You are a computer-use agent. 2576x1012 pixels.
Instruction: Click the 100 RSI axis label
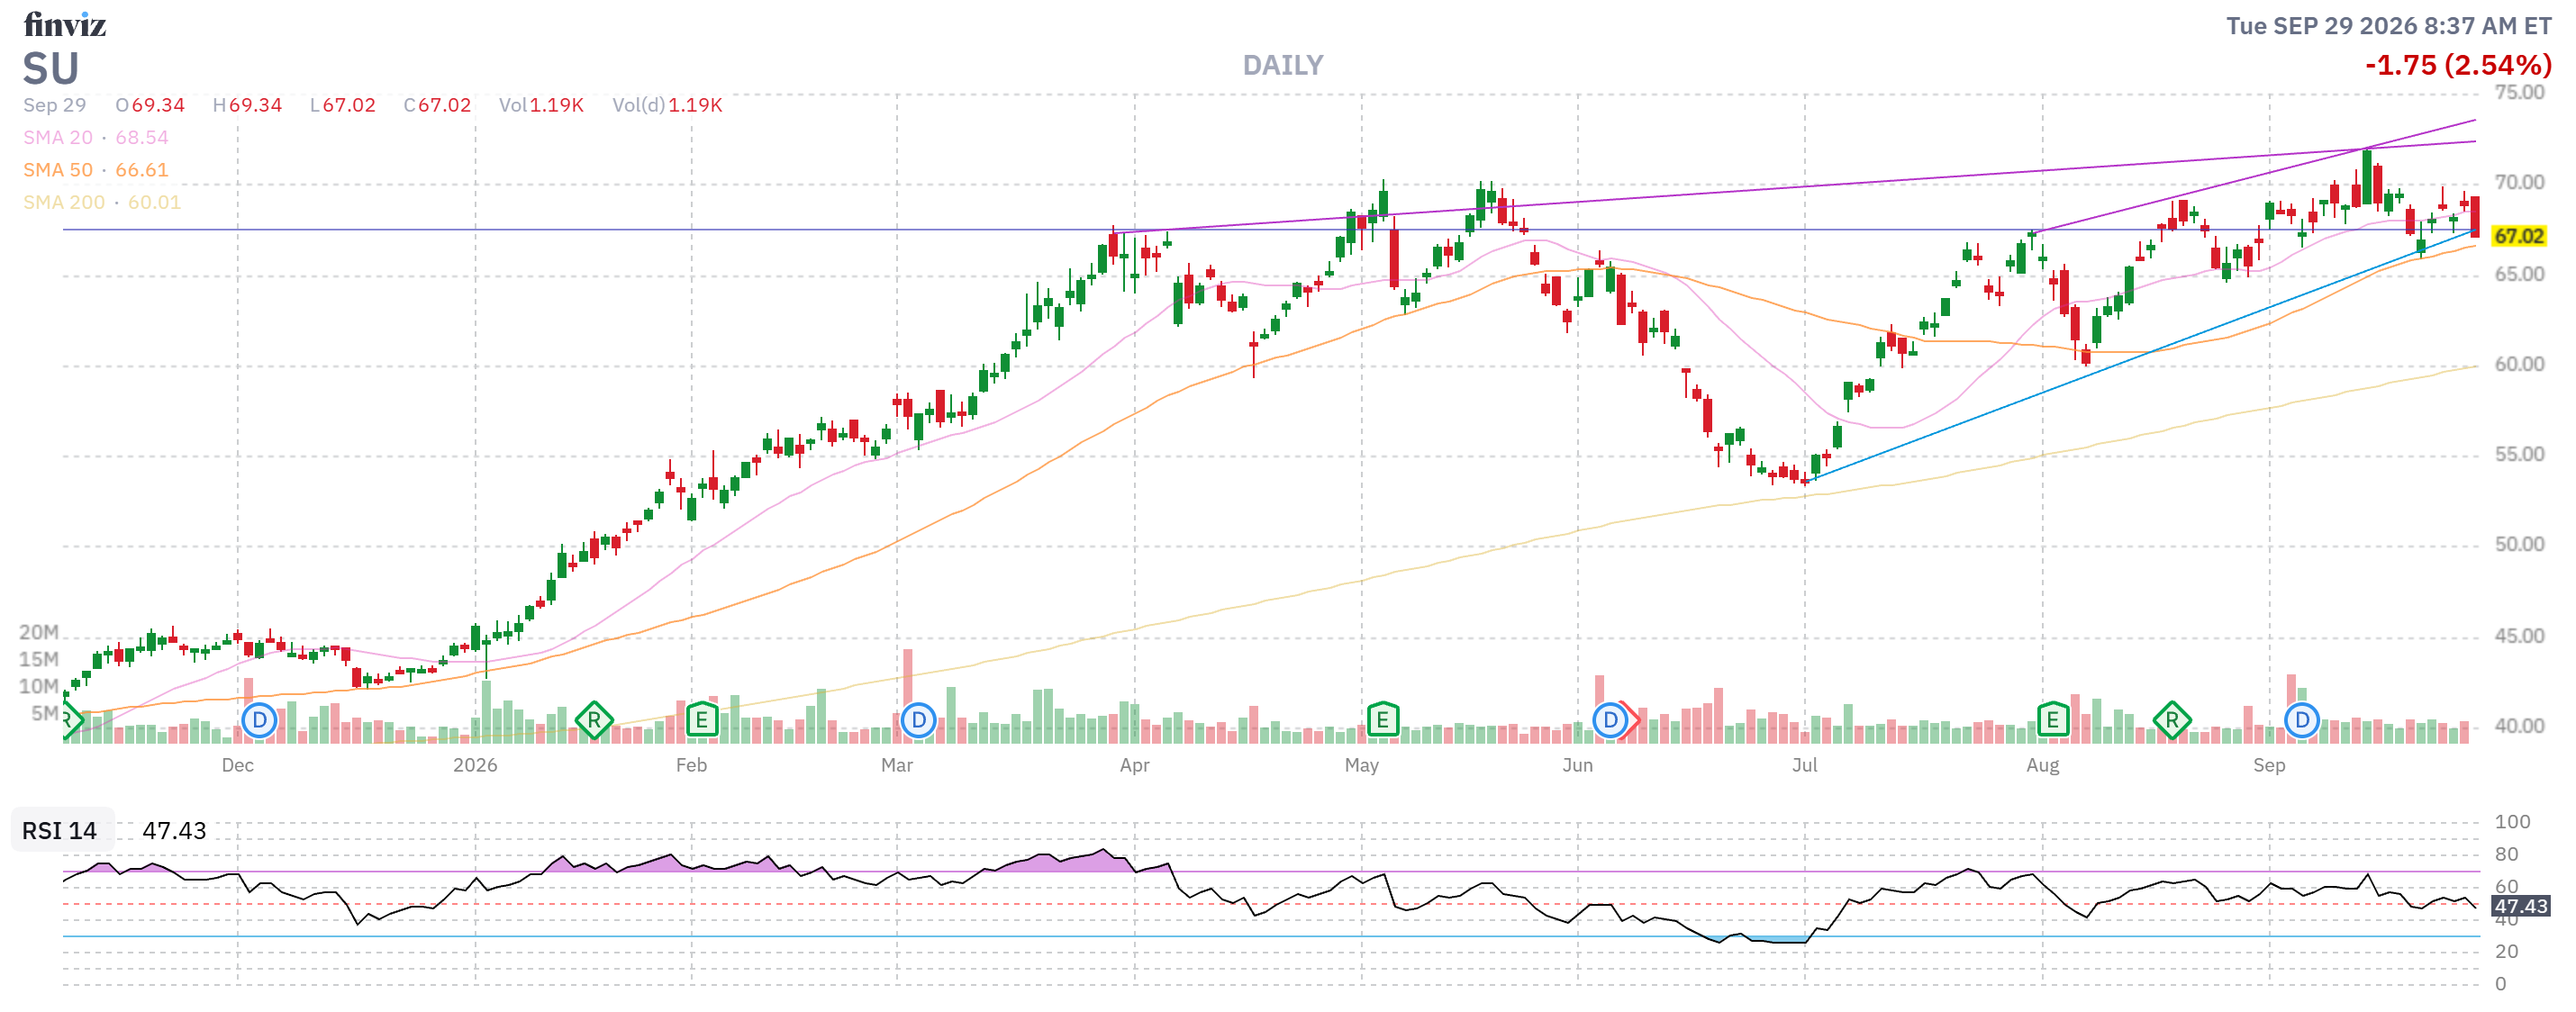[x=2512, y=822]
